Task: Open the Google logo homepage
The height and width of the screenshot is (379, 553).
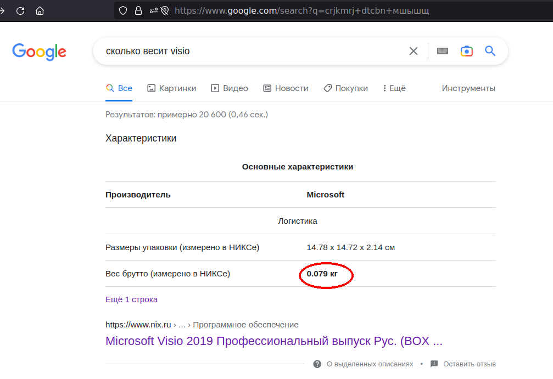Action: click(x=39, y=52)
